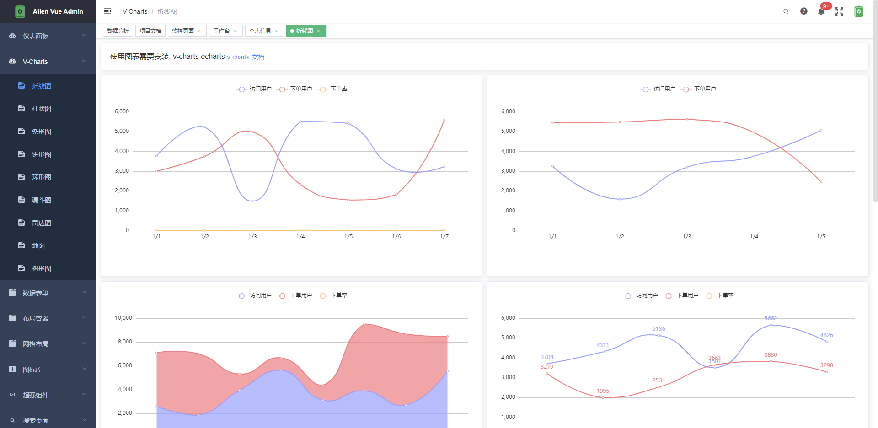Close the 工作台 tab

coord(235,31)
